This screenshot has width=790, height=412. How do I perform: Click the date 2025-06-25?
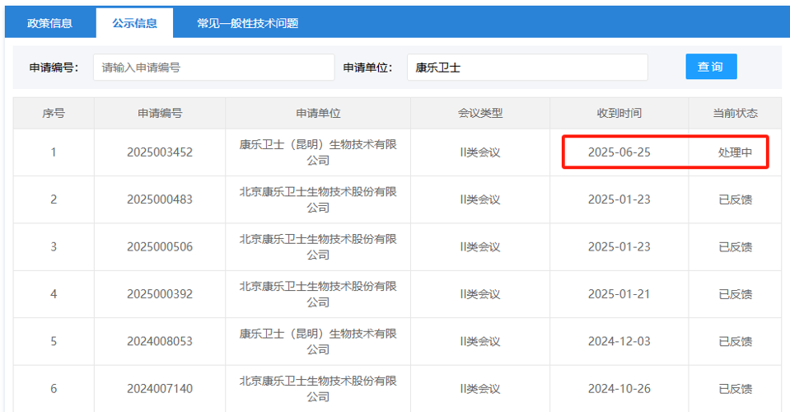(x=619, y=152)
